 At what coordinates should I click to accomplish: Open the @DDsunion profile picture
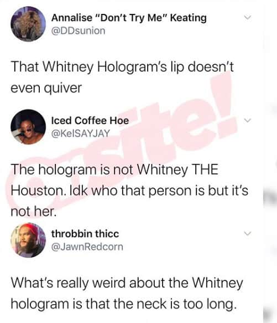(x=28, y=24)
